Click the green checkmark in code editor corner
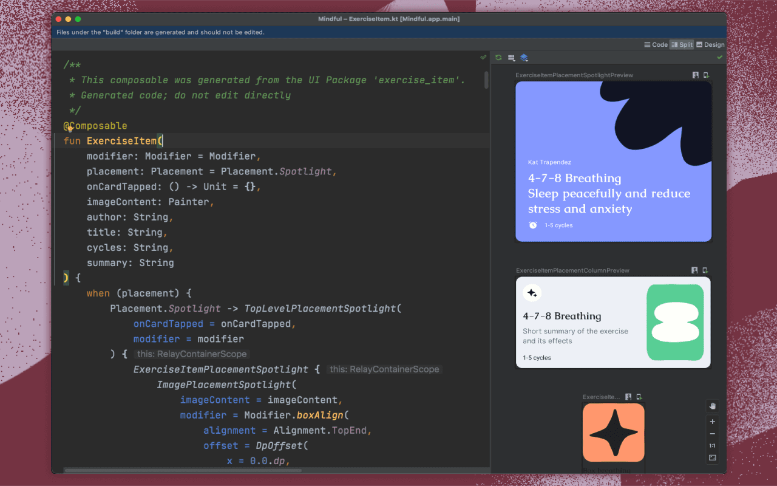Viewport: 777px width, 486px height. pyautogui.click(x=483, y=57)
